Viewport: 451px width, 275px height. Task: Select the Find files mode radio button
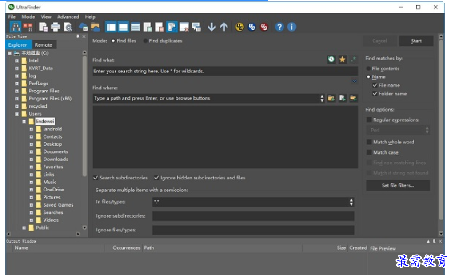pos(113,41)
